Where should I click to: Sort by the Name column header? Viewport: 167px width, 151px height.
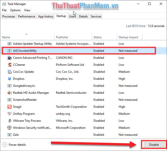click(x=6, y=37)
